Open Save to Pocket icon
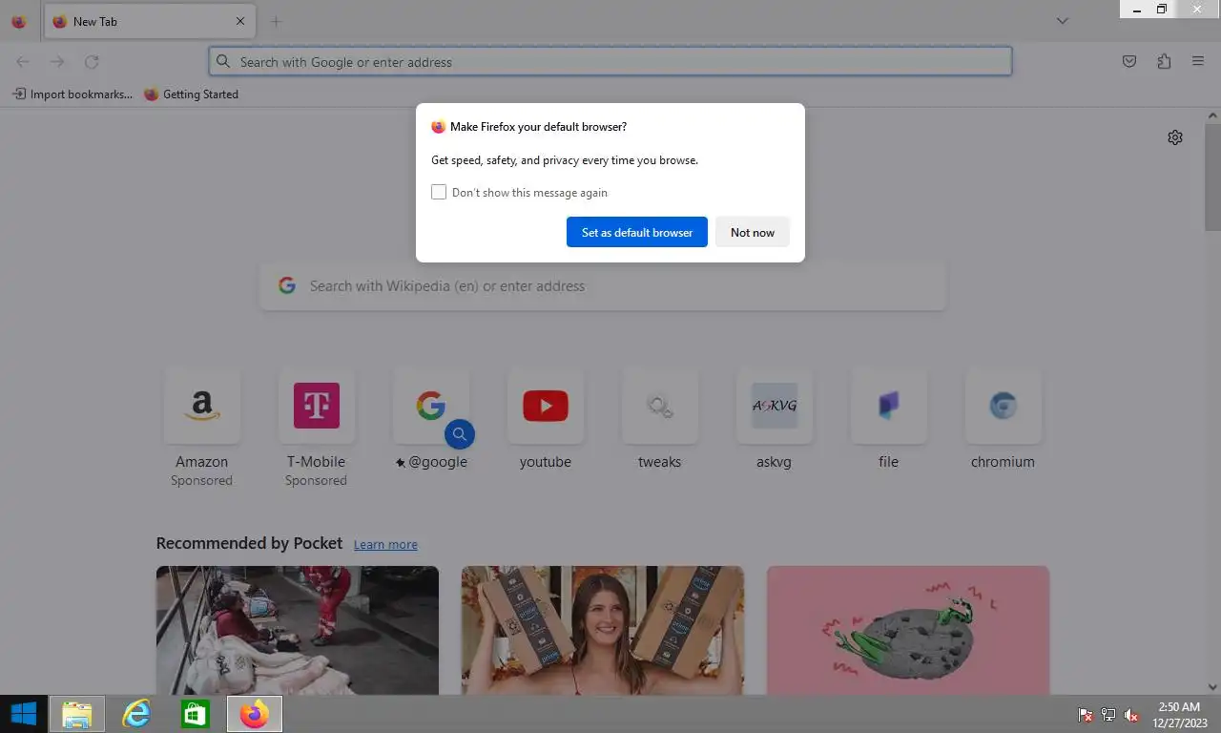 tap(1129, 61)
